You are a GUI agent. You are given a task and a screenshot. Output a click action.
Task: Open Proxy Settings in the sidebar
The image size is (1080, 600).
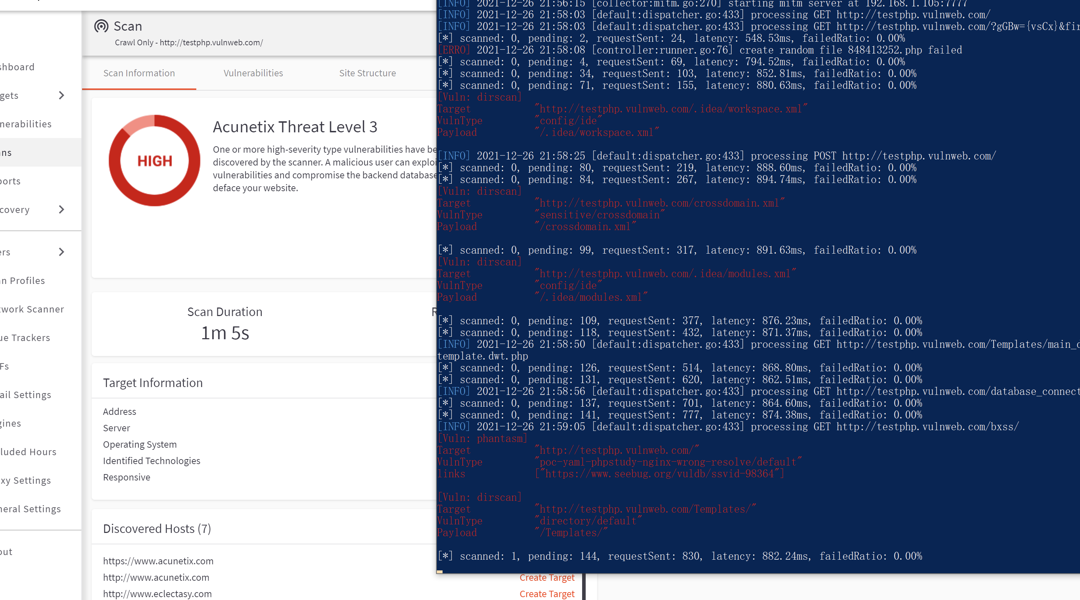point(26,480)
